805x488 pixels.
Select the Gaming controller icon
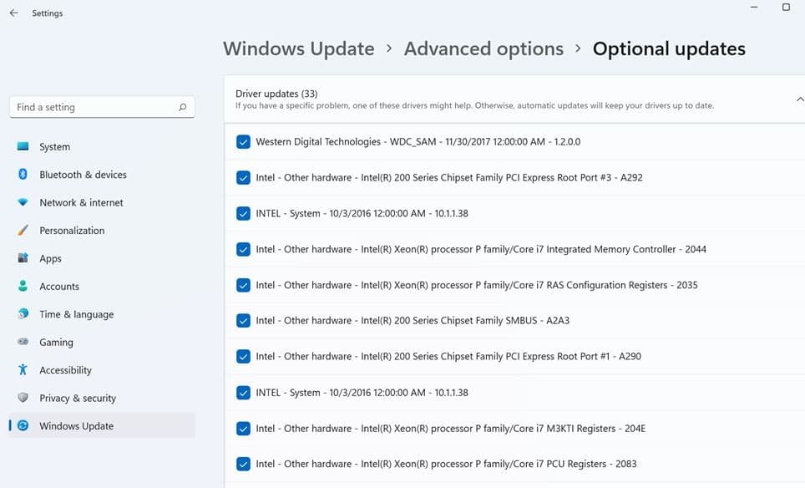(x=23, y=343)
